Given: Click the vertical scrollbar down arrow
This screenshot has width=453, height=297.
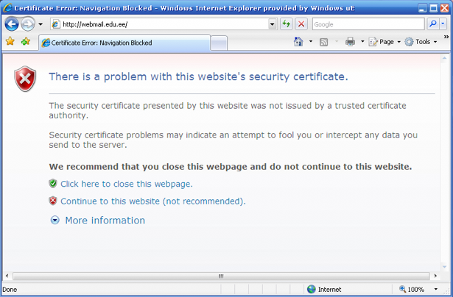Looking at the screenshot, I should point(444,267).
